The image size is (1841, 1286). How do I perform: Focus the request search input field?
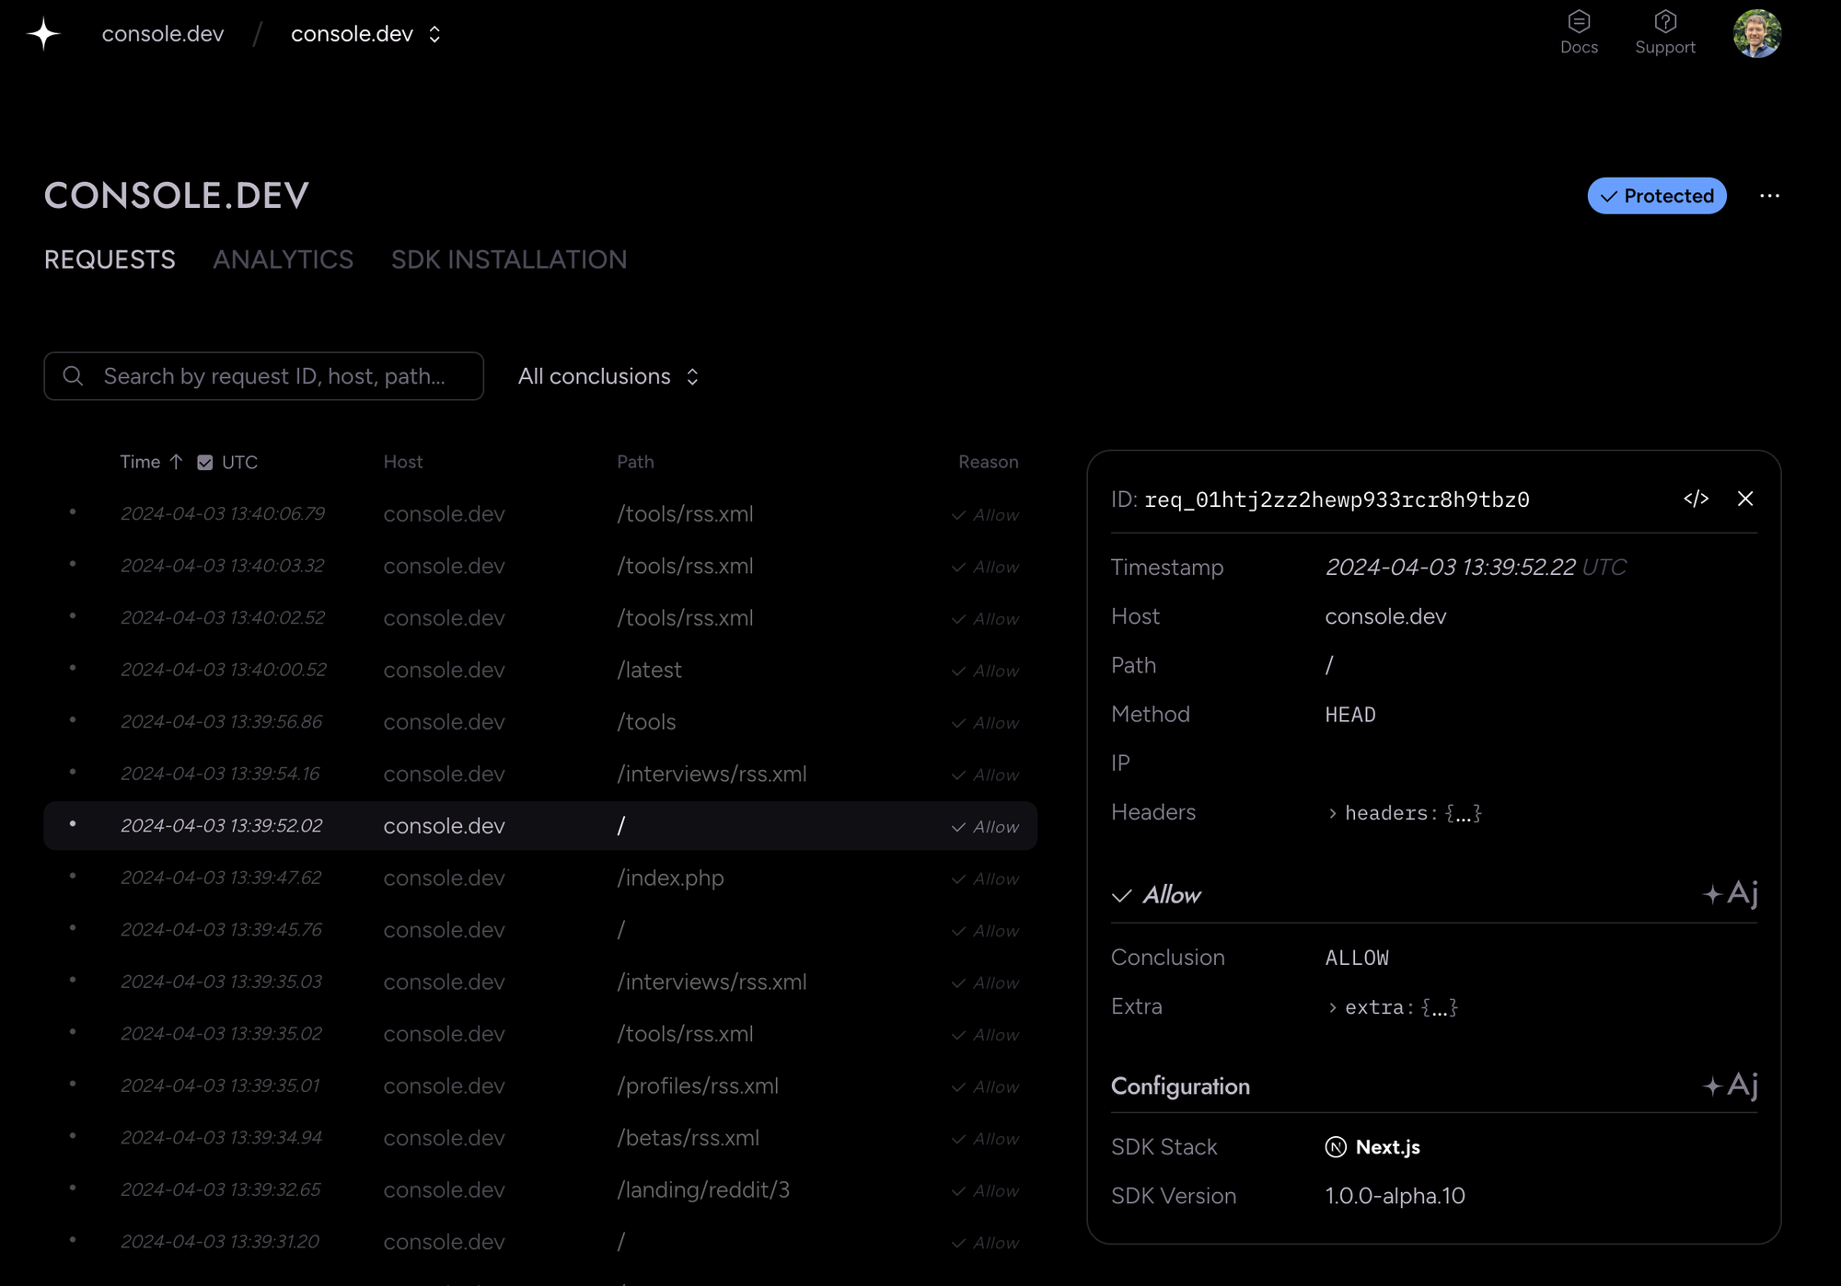click(273, 376)
